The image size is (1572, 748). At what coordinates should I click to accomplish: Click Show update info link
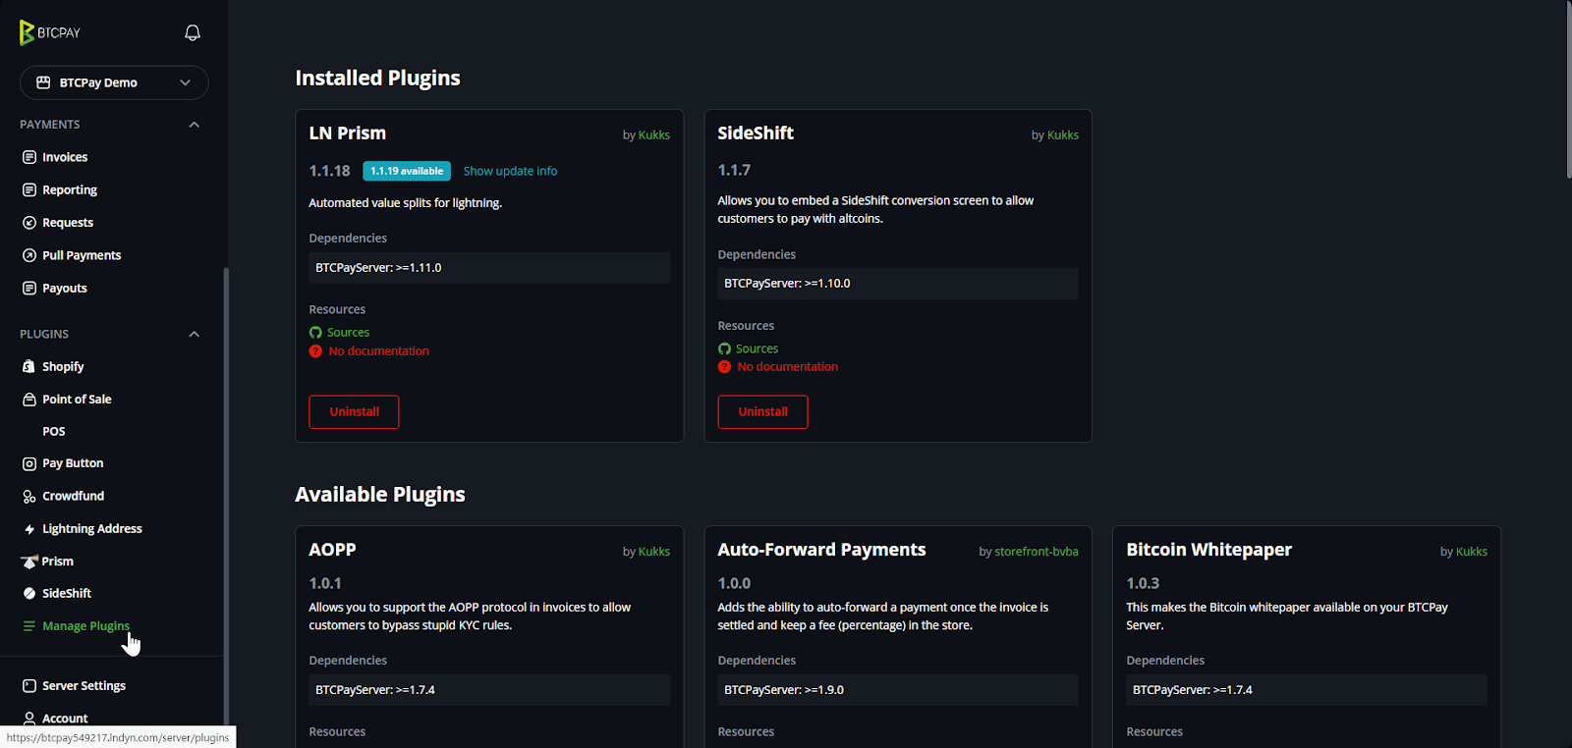(x=510, y=171)
